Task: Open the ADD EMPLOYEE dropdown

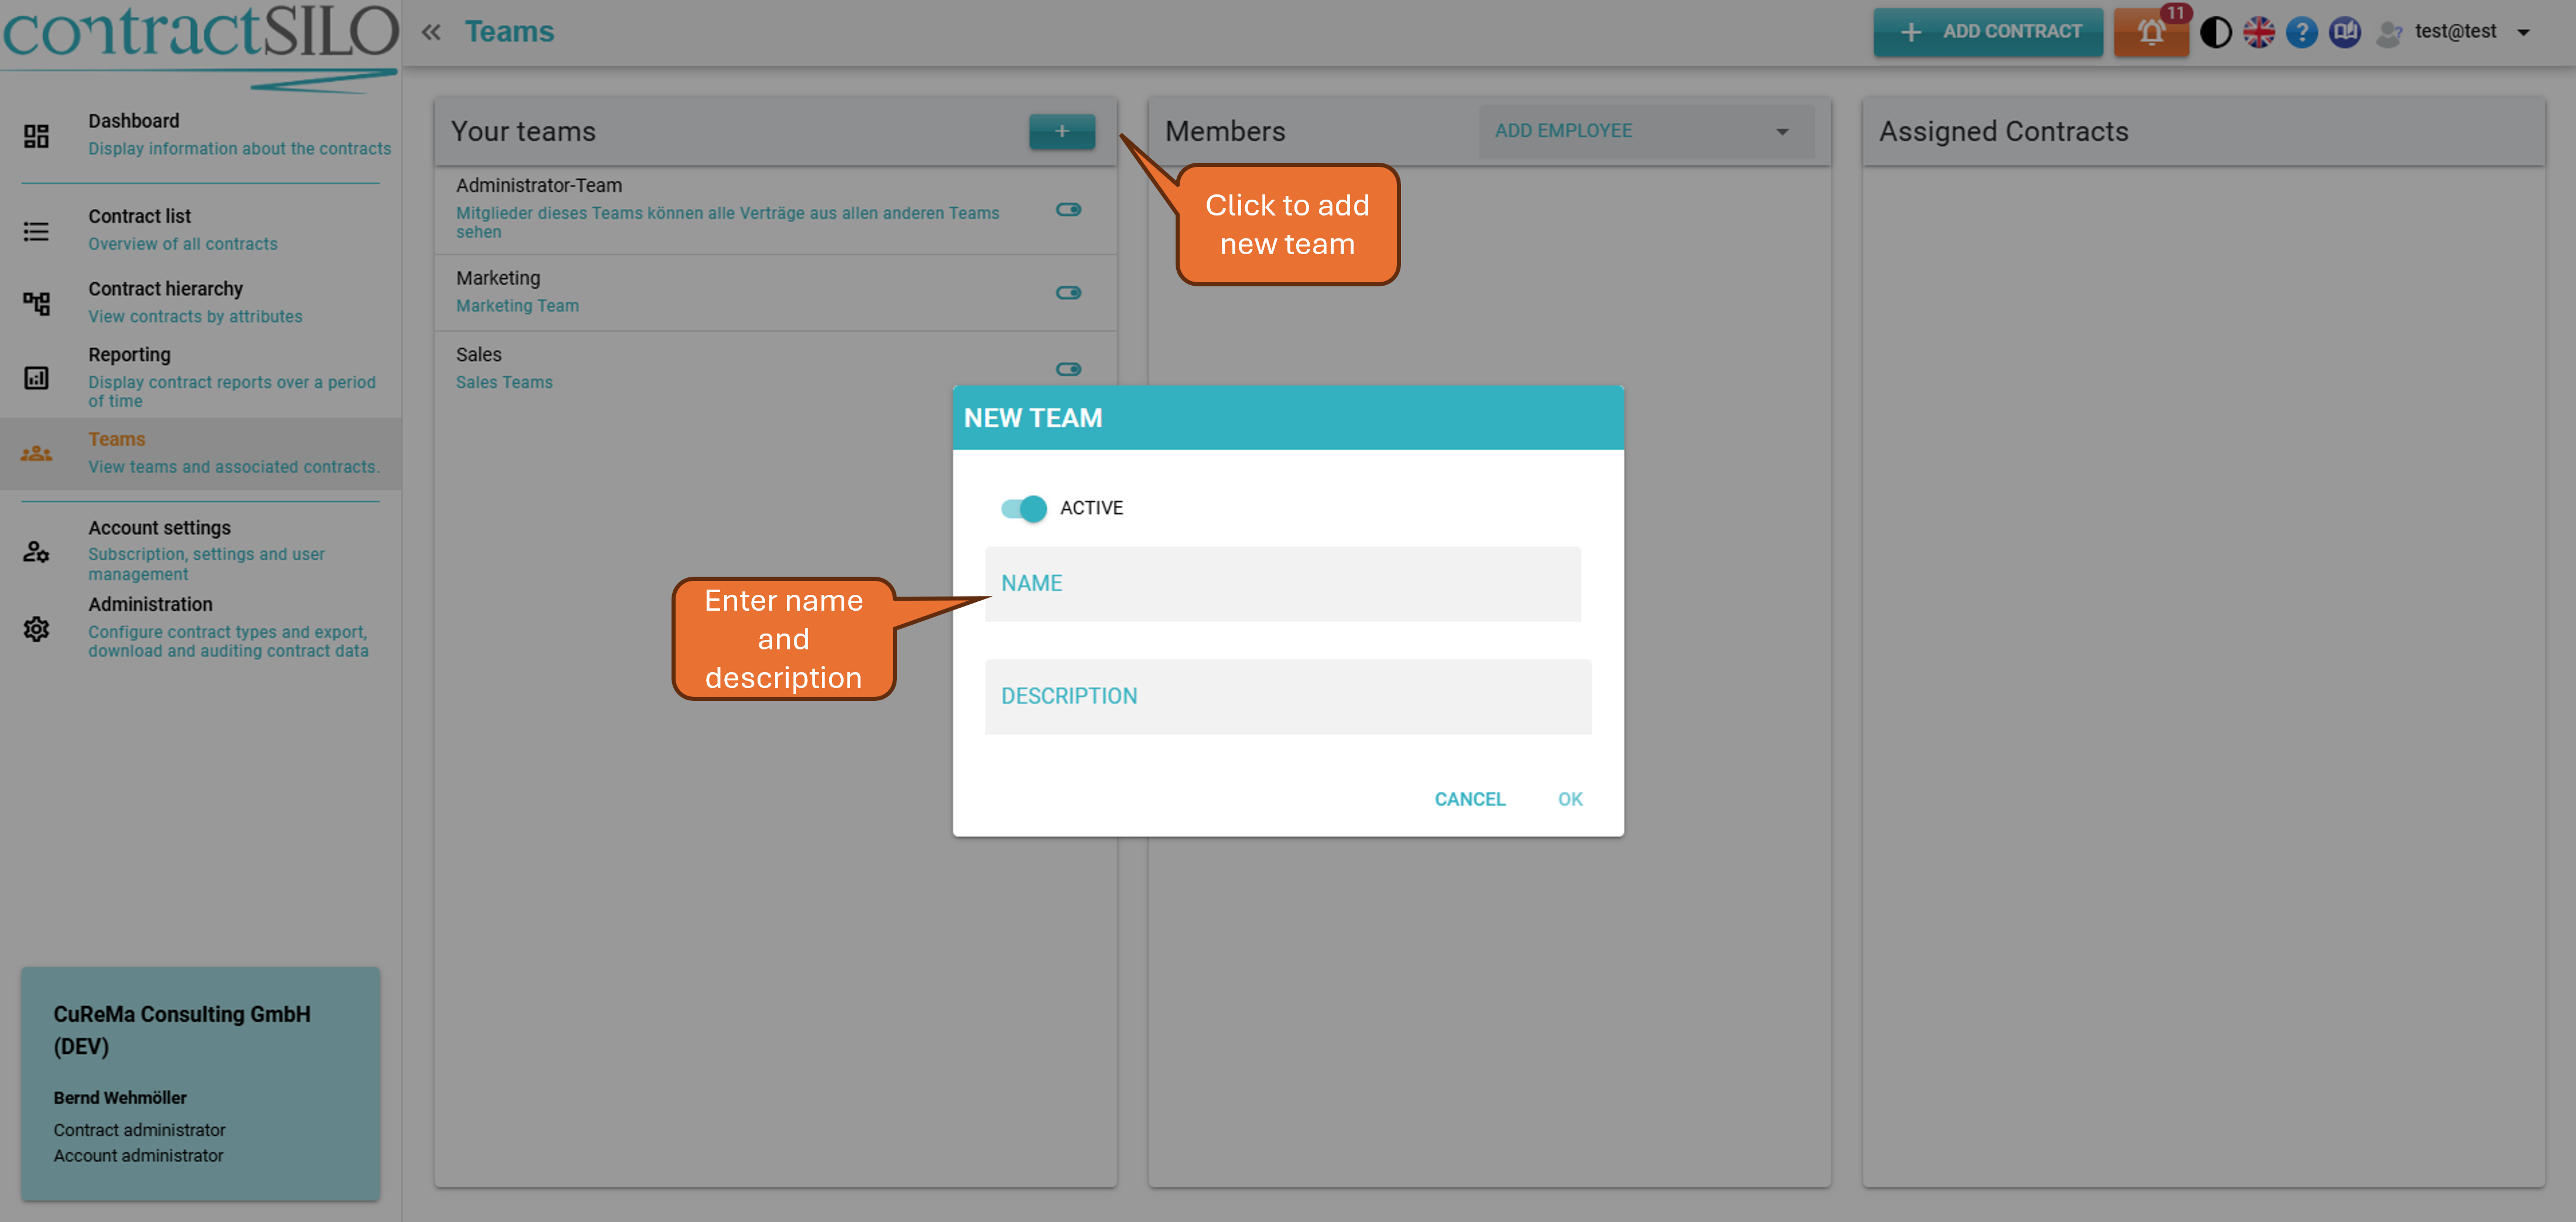Action: click(1645, 131)
